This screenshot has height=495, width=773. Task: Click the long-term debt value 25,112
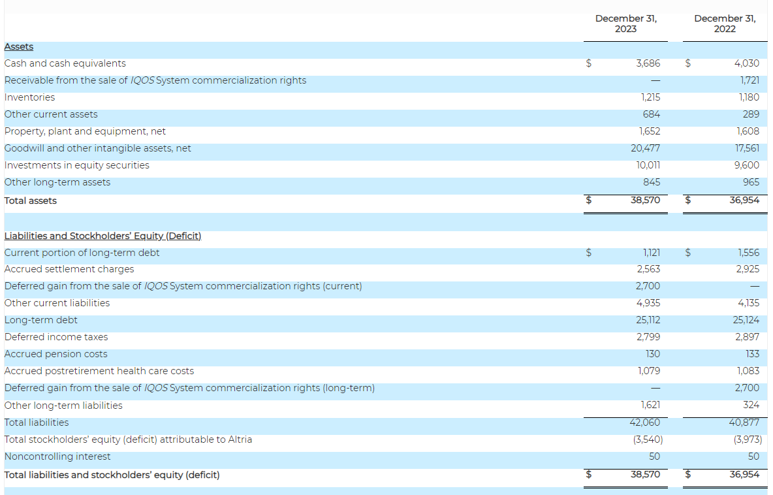click(x=648, y=321)
